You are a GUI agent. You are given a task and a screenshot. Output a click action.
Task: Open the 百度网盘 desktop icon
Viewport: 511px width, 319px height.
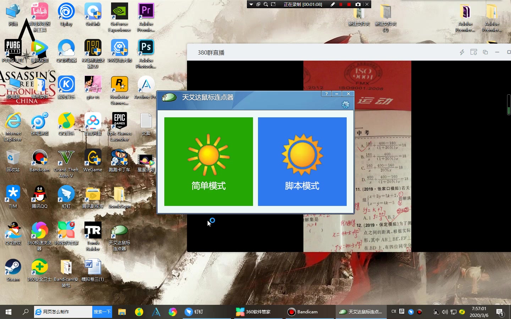tap(93, 124)
